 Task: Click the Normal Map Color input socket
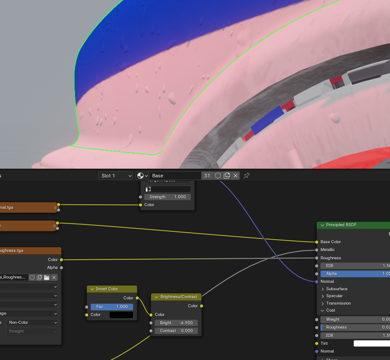coord(140,205)
